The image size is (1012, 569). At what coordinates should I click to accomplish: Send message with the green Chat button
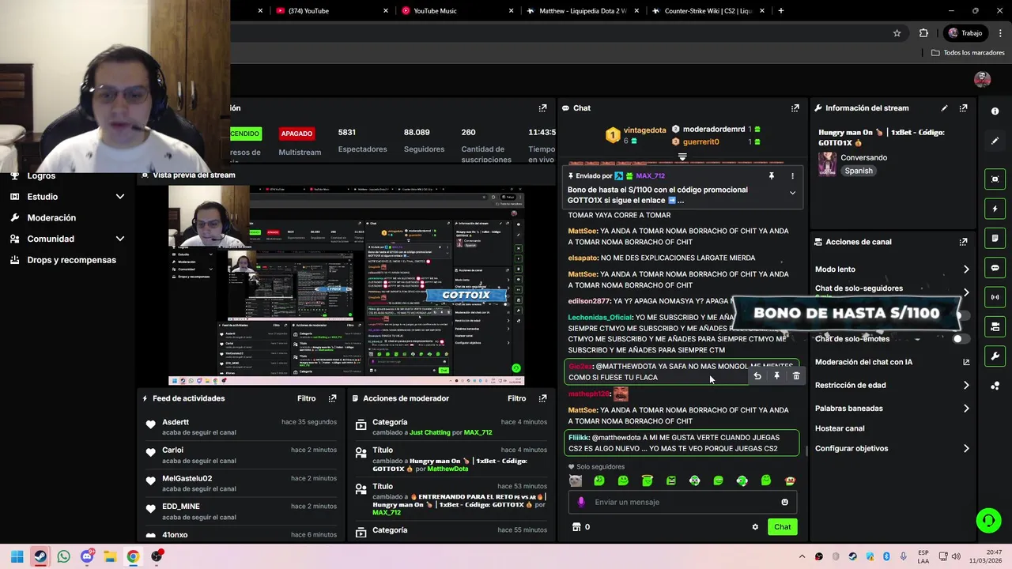point(782,527)
